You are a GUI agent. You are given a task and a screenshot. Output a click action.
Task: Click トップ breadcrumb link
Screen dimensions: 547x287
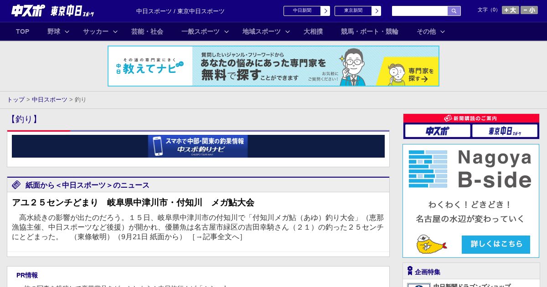(x=15, y=99)
